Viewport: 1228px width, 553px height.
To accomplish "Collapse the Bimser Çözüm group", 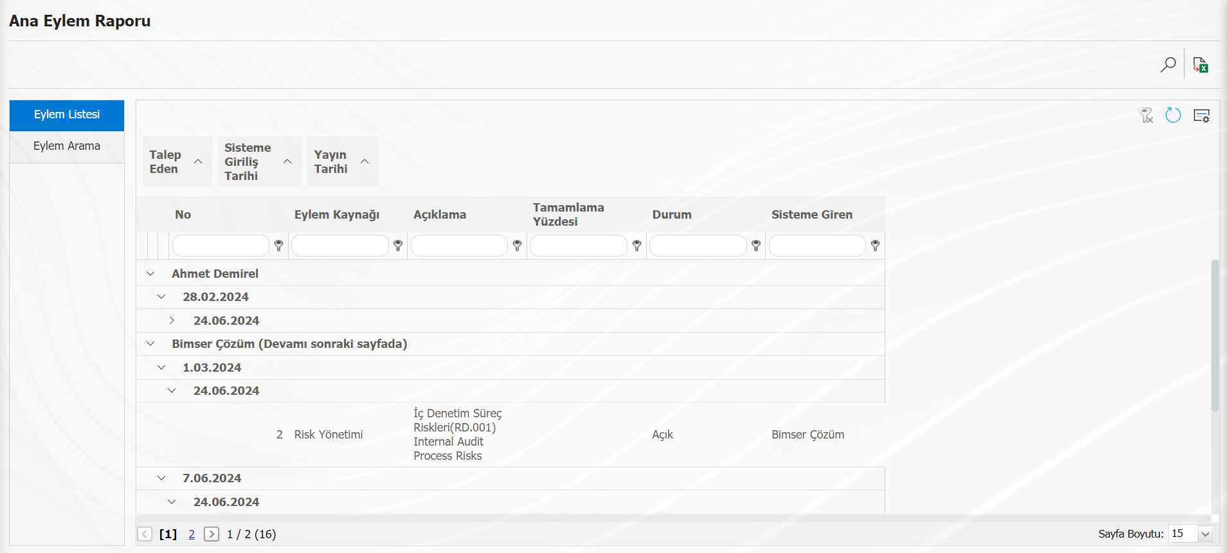I will 150,344.
